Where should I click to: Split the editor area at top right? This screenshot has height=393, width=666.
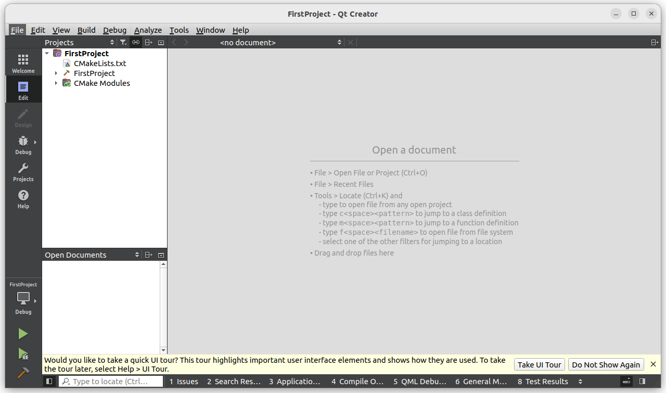pyautogui.click(x=655, y=42)
